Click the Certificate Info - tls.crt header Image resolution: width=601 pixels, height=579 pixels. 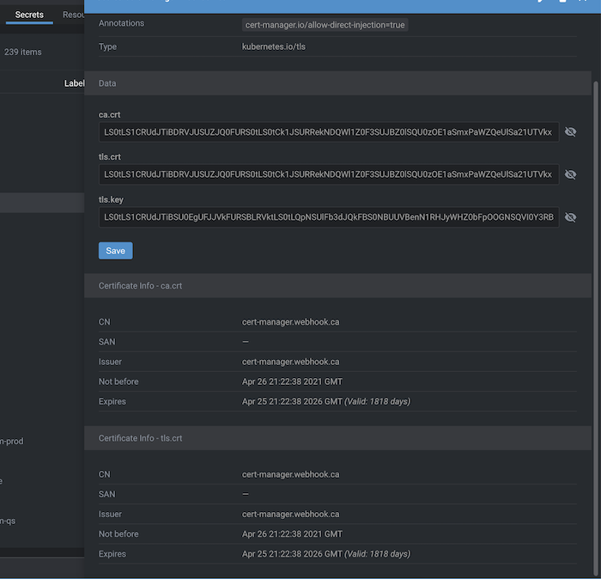pos(337,438)
